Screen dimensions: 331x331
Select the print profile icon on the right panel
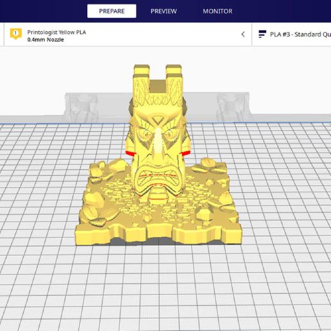pyautogui.click(x=261, y=34)
